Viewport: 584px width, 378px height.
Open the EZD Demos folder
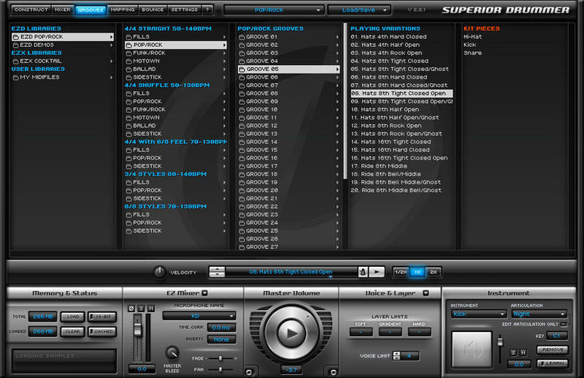coord(63,45)
